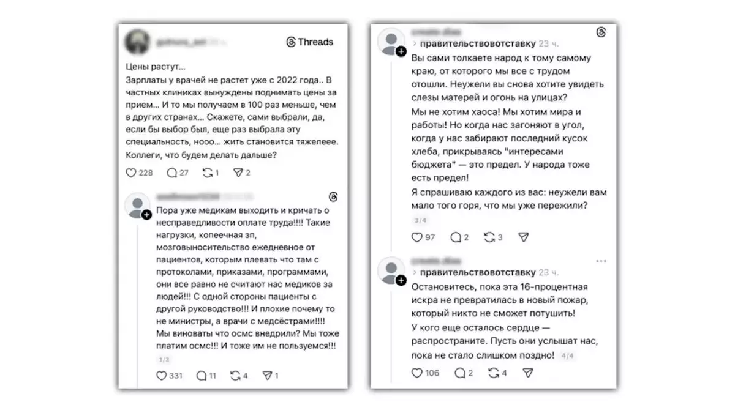Open comments on the 'Цены растут' post
This screenshot has height=413, width=735.
coord(171,173)
